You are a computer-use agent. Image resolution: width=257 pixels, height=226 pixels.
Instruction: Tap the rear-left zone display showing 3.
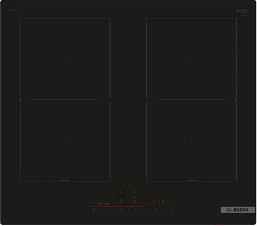click(122, 191)
